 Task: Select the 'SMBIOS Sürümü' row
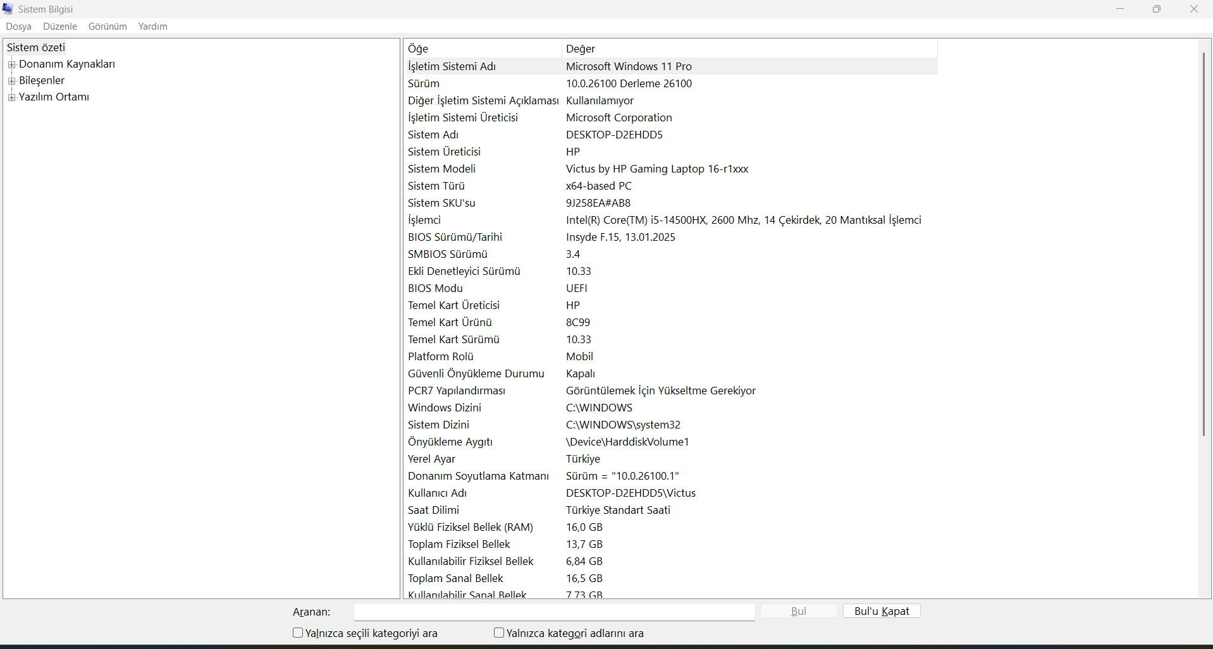(x=671, y=254)
